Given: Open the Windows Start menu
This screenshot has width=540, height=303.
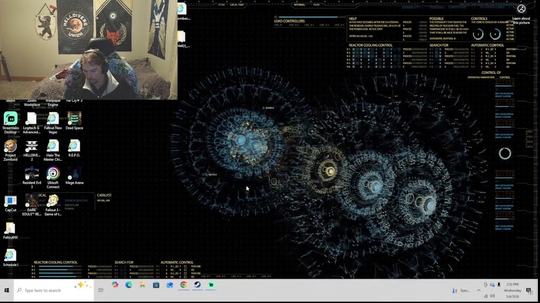Looking at the screenshot, I should pyautogui.click(x=7, y=290).
